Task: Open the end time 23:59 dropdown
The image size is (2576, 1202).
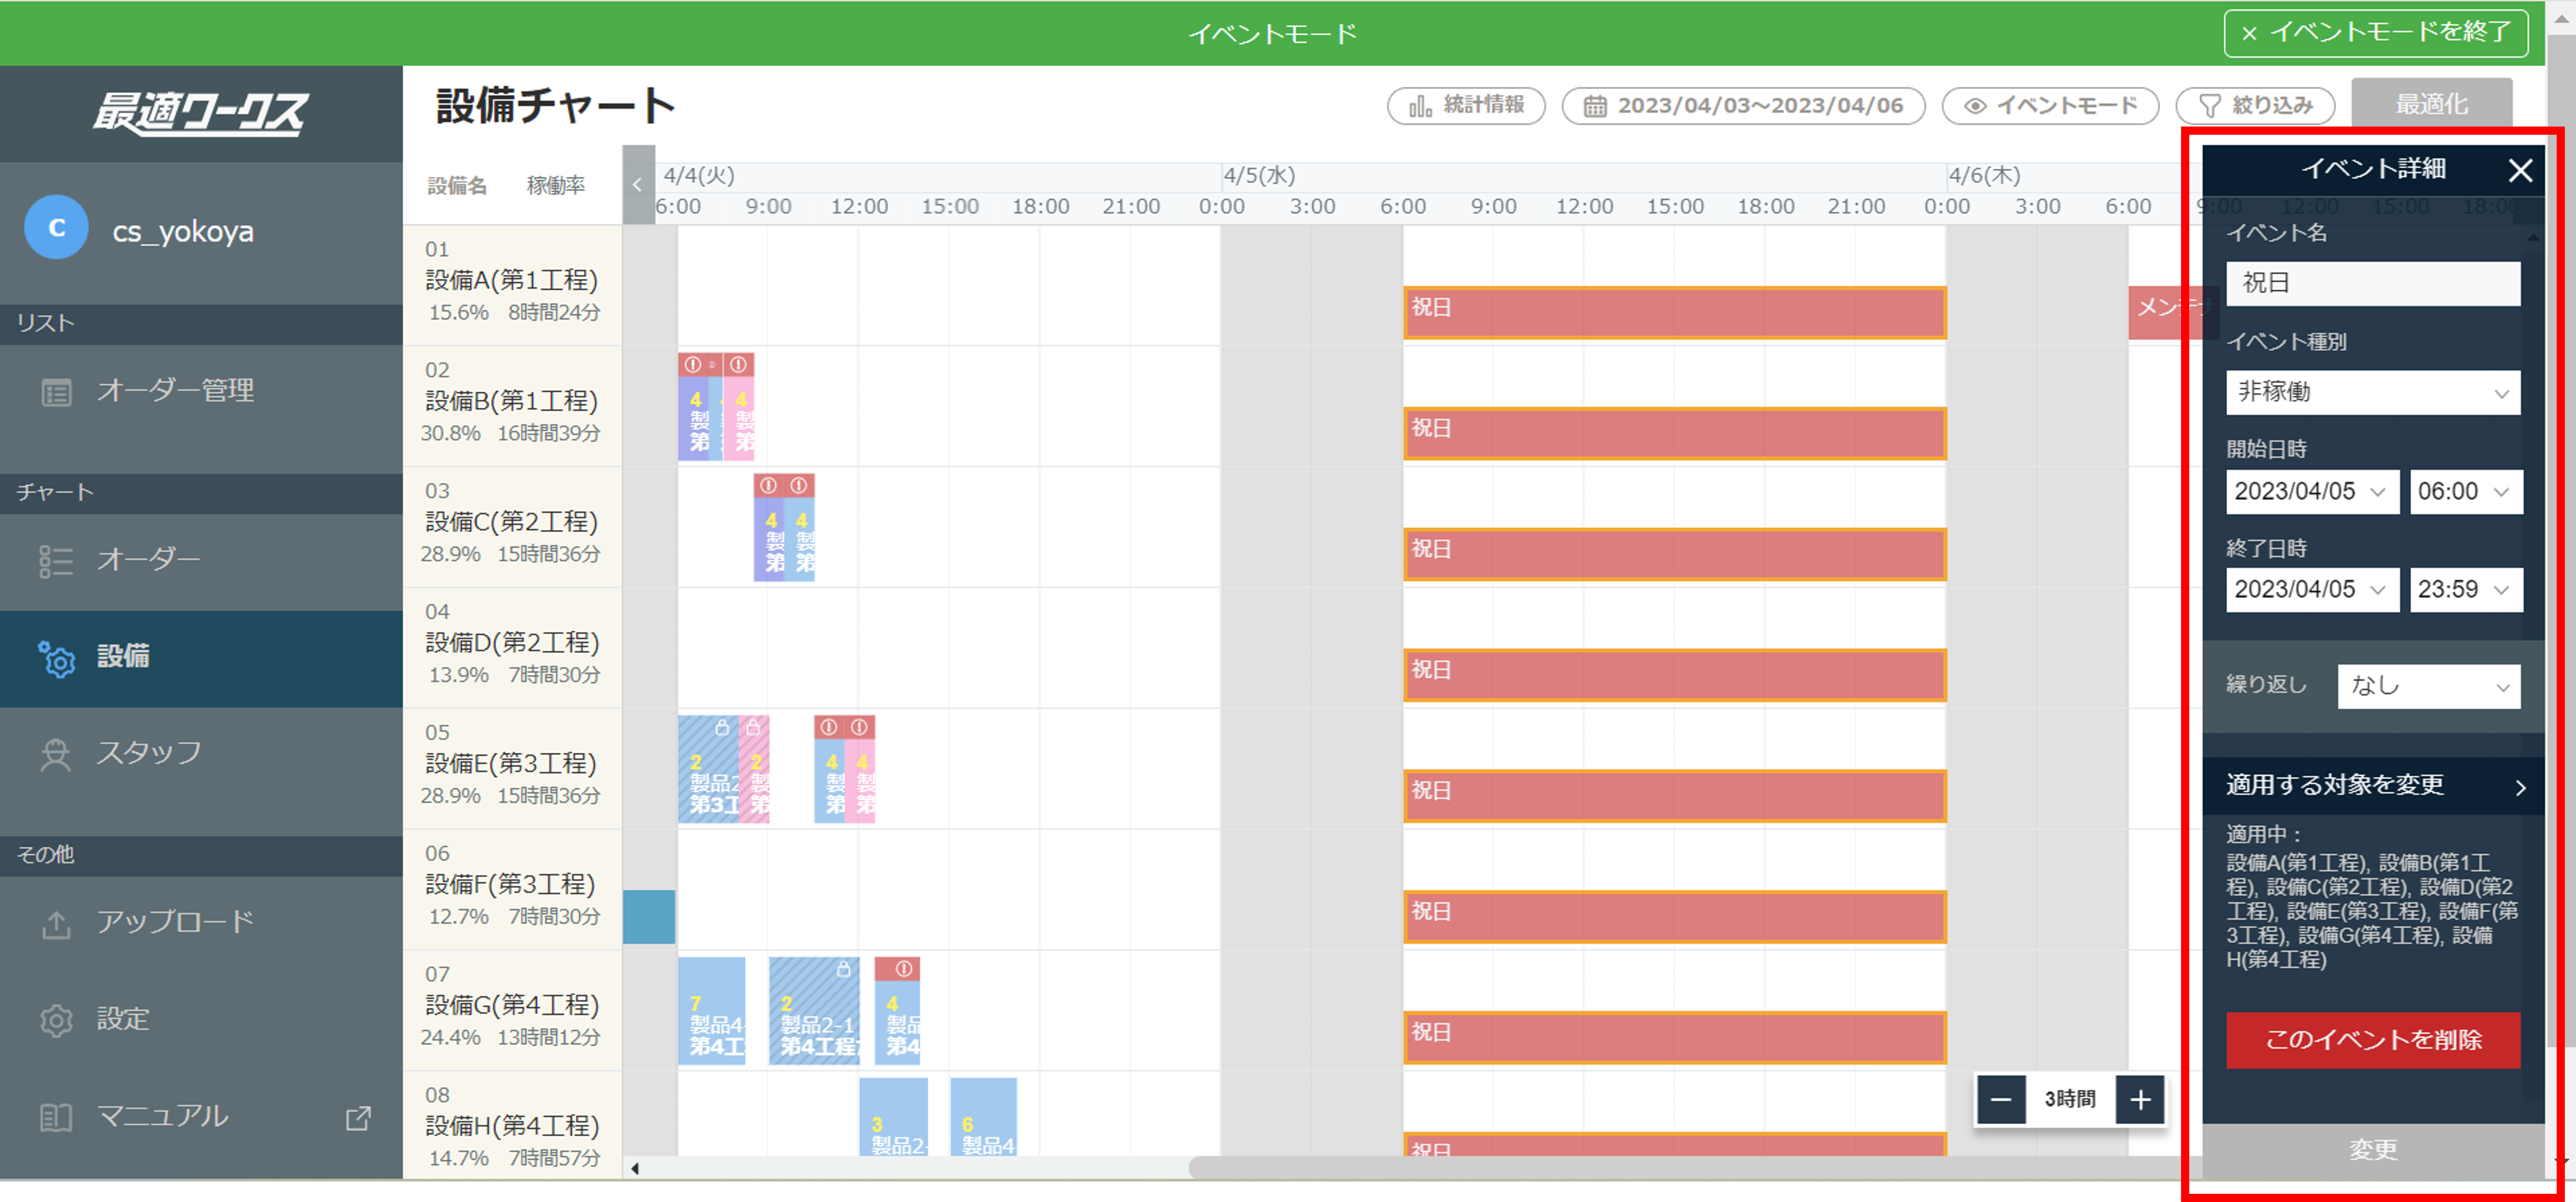Action: pos(2466,589)
